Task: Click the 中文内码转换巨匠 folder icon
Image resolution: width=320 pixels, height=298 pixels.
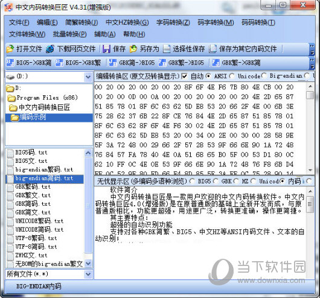Action: pyautogui.click(x=13, y=107)
